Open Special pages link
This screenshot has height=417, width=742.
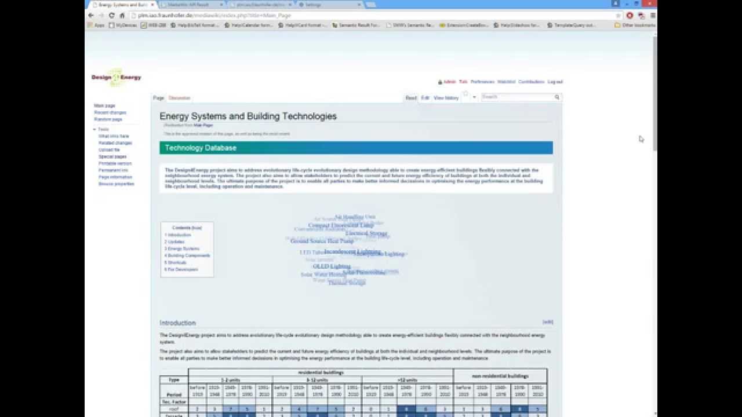click(112, 157)
